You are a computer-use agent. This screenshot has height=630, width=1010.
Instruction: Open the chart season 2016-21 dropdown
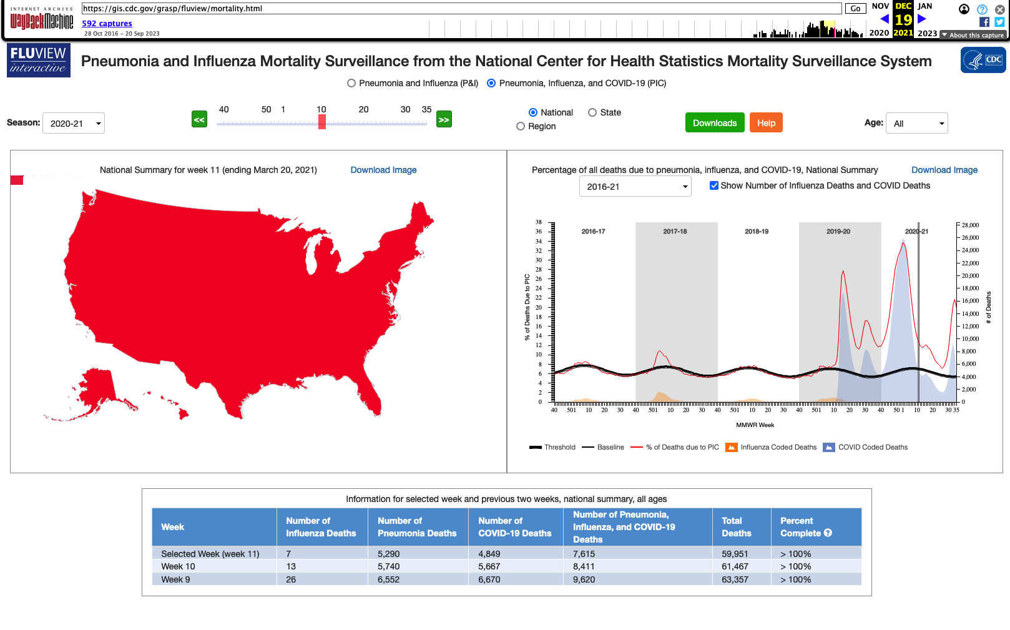(x=635, y=186)
